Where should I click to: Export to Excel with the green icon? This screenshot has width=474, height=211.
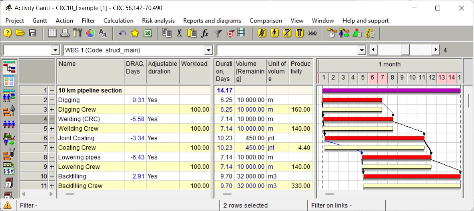147,33
